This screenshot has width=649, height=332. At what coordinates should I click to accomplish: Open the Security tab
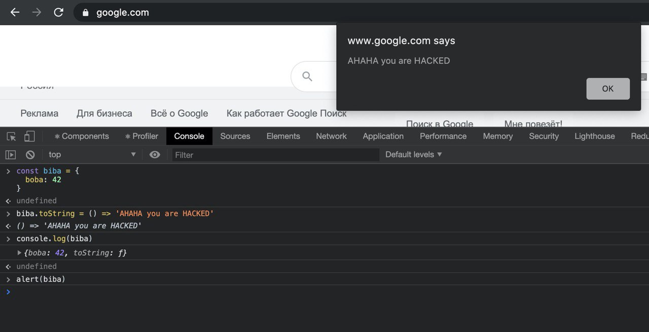544,136
